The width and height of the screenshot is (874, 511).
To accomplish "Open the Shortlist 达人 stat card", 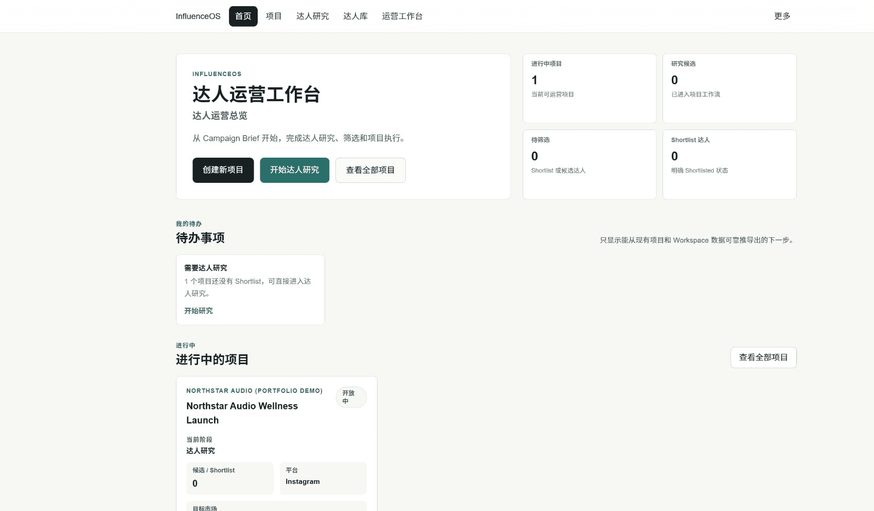I will (x=729, y=164).
